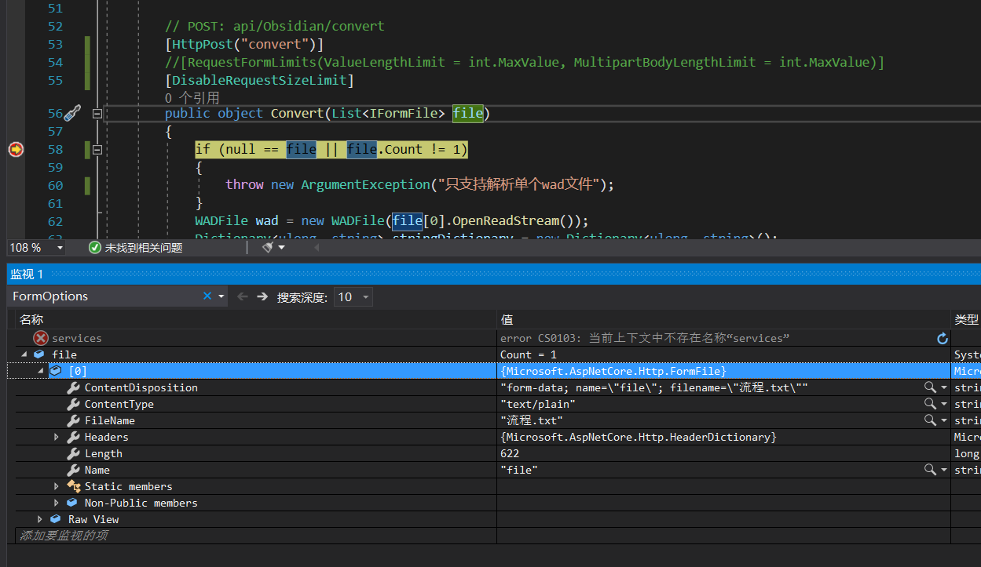This screenshot has width=981, height=567.
Task: Click the Count = 1 value of file
Action: point(528,354)
